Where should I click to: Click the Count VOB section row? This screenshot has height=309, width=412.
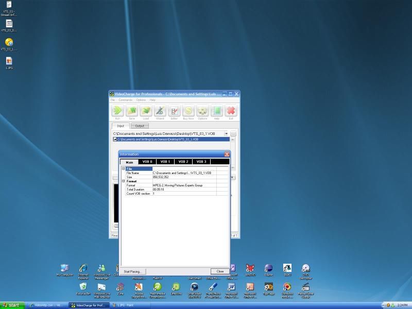tap(177, 194)
